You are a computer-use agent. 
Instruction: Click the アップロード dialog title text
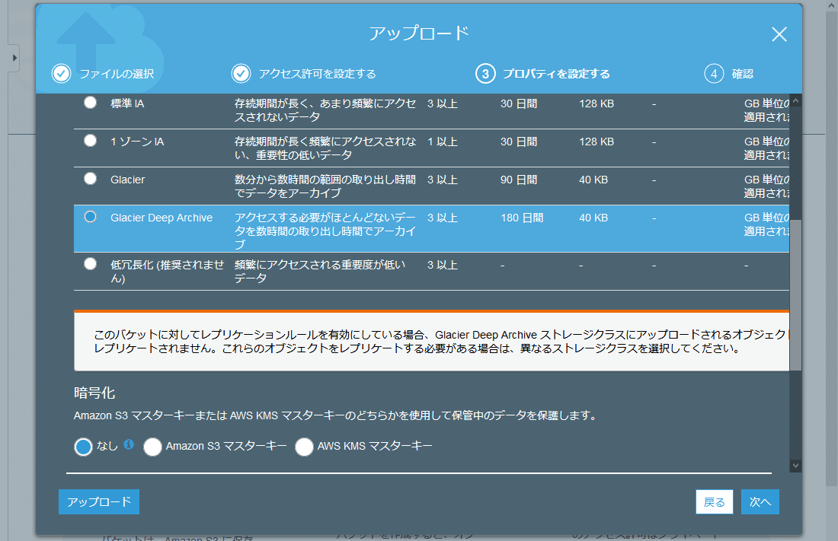tap(419, 33)
